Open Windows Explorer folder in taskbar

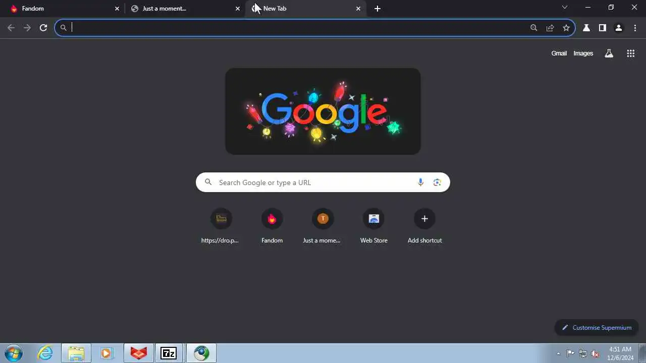(76, 353)
